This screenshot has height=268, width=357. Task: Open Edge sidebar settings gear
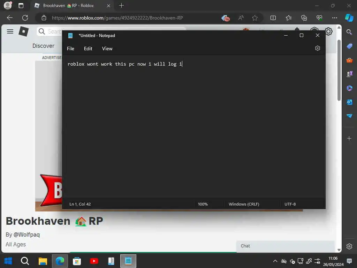point(349,246)
